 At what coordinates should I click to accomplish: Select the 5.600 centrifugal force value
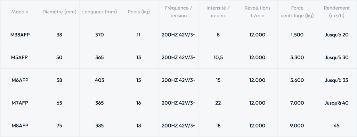(297, 80)
